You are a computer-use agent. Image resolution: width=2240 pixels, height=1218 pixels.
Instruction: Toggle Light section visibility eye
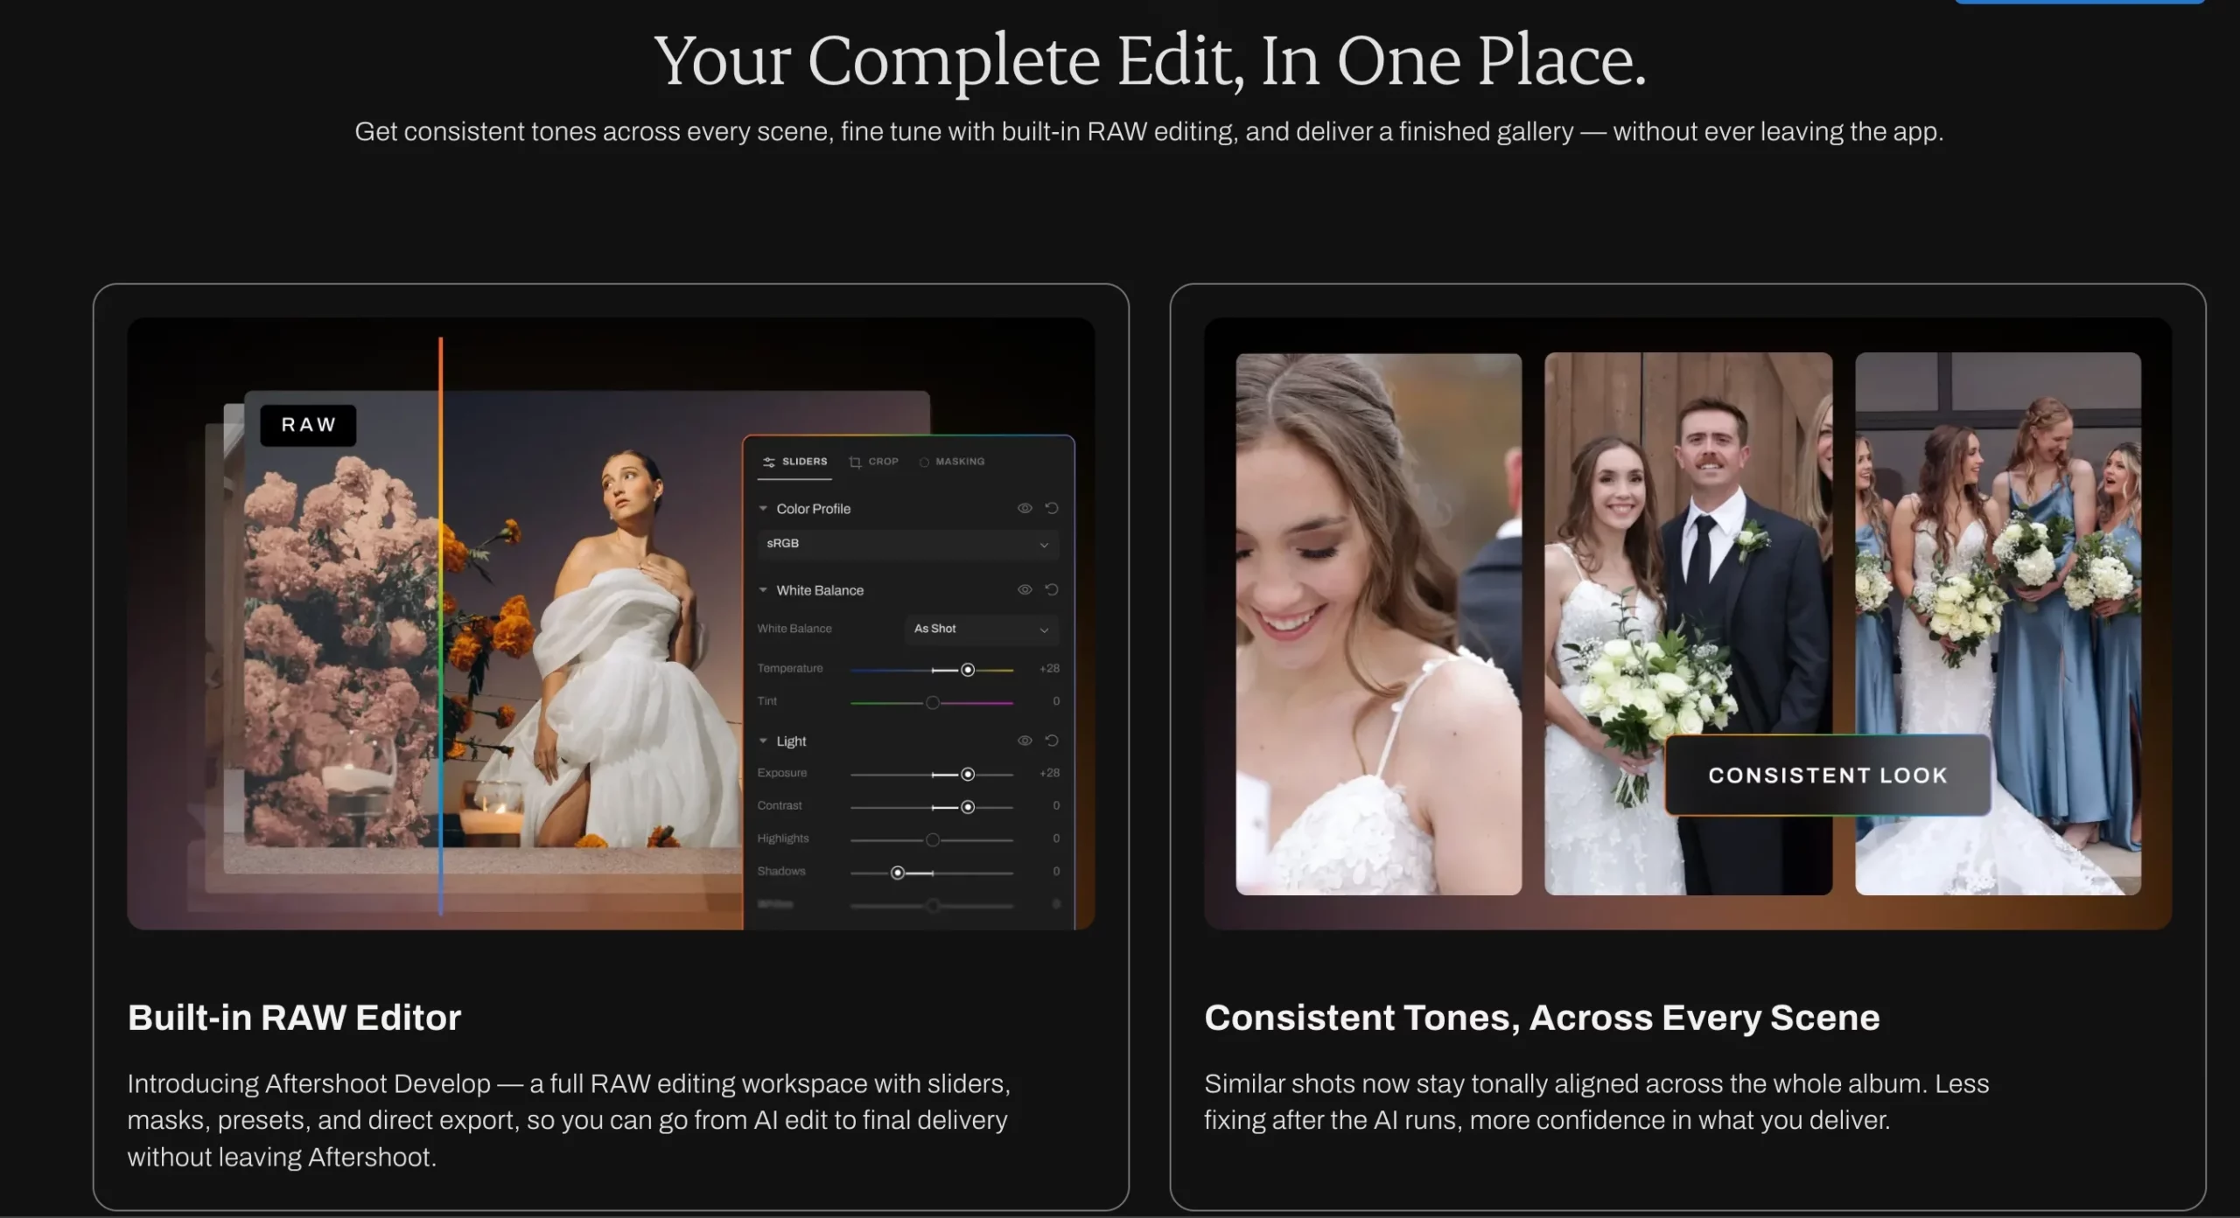tap(1025, 741)
